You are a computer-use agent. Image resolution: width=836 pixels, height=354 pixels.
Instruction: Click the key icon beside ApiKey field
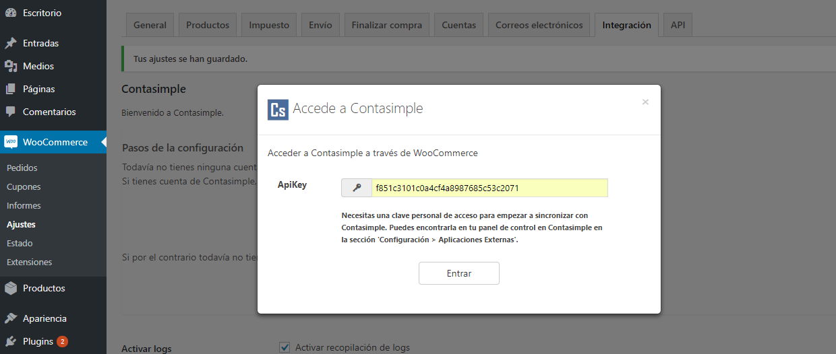pyautogui.click(x=357, y=188)
